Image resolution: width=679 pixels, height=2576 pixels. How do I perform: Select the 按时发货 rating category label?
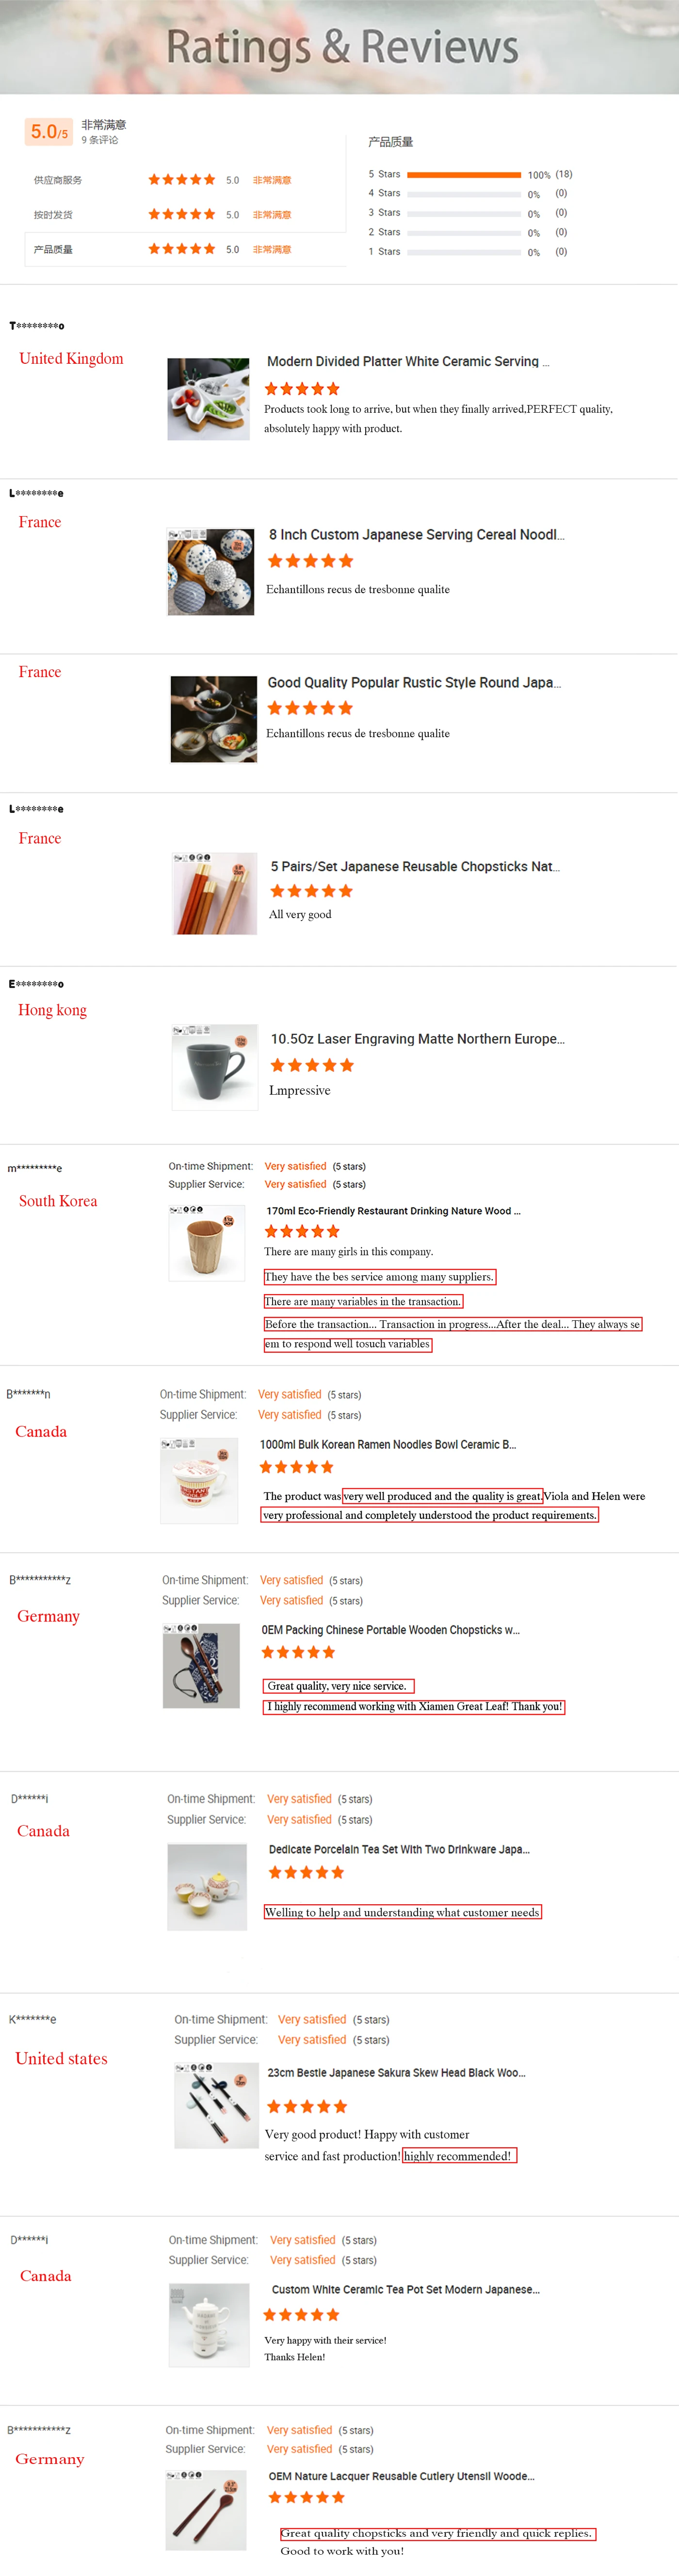[53, 215]
